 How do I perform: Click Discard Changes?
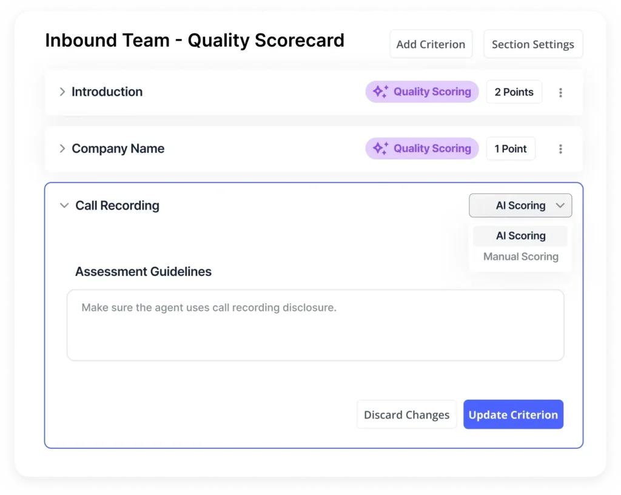point(406,414)
